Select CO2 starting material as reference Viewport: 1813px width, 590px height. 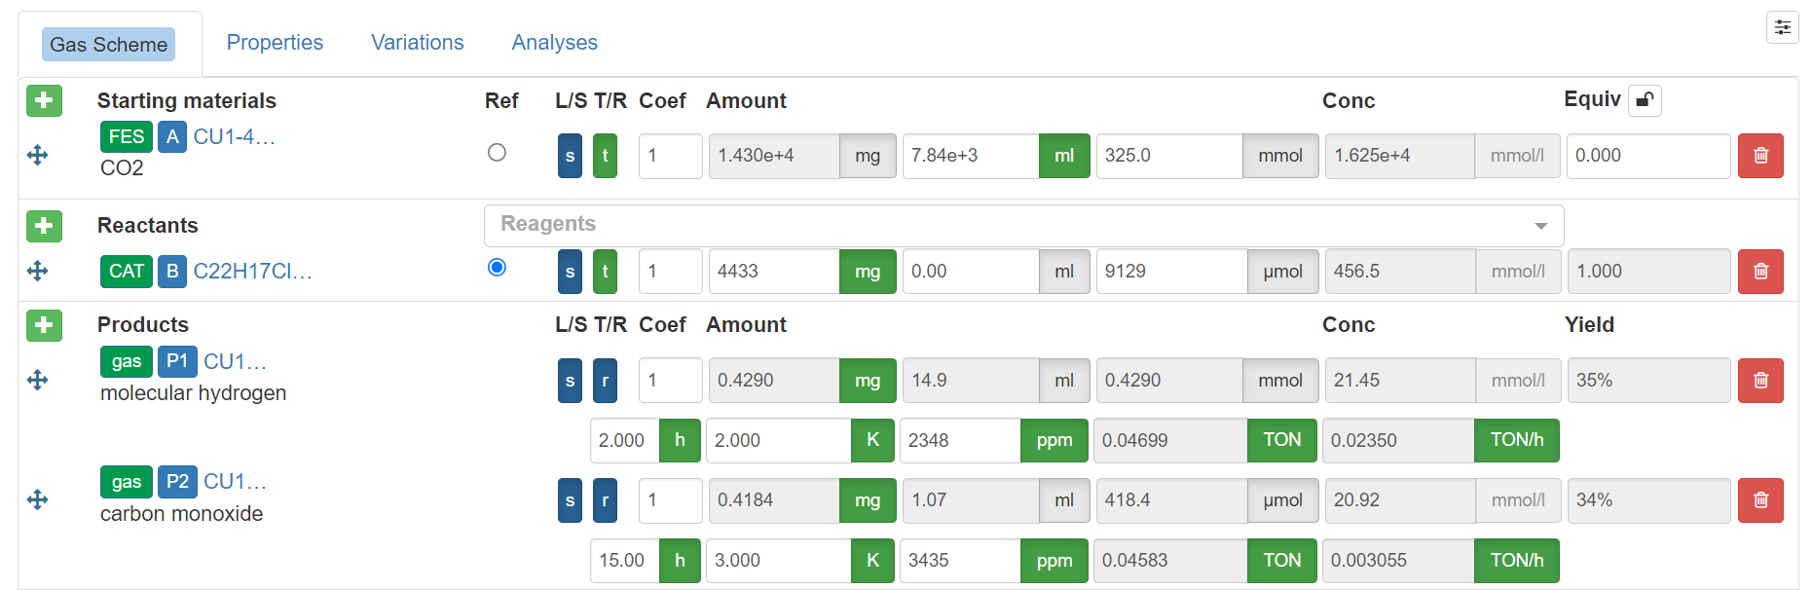coord(497,153)
